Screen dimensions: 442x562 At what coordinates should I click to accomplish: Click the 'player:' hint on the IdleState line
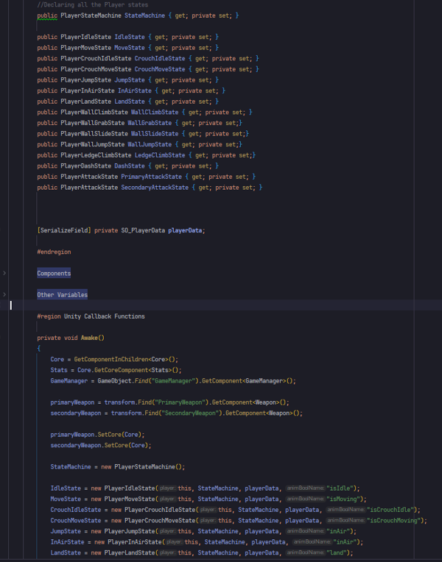pos(168,488)
